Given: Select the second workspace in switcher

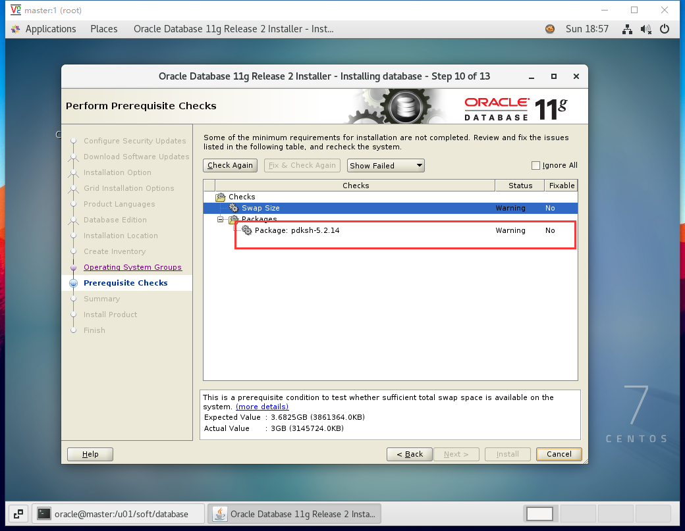Looking at the screenshot, I should (578, 514).
